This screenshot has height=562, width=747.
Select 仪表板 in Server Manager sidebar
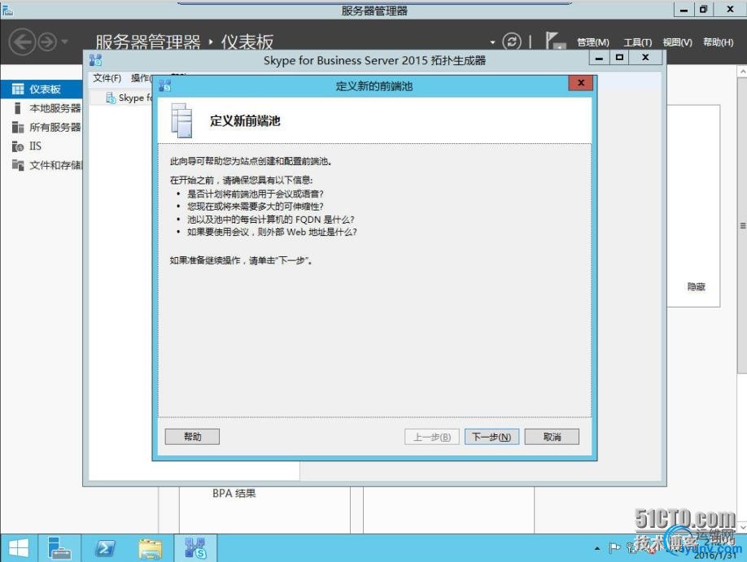pyautogui.click(x=42, y=89)
